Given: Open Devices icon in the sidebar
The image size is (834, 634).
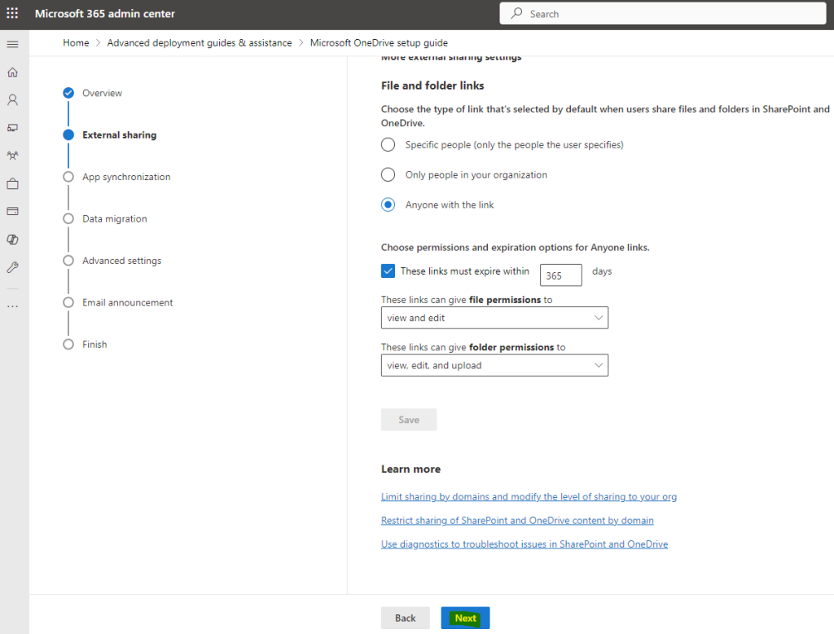Looking at the screenshot, I should click(12, 128).
